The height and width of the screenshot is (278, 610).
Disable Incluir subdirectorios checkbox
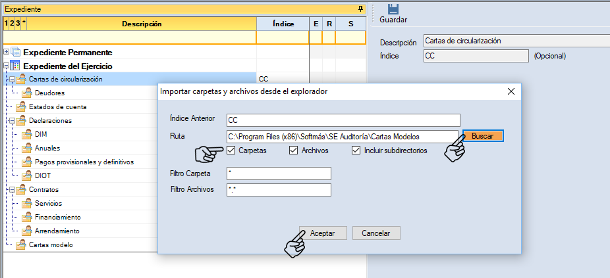point(356,151)
